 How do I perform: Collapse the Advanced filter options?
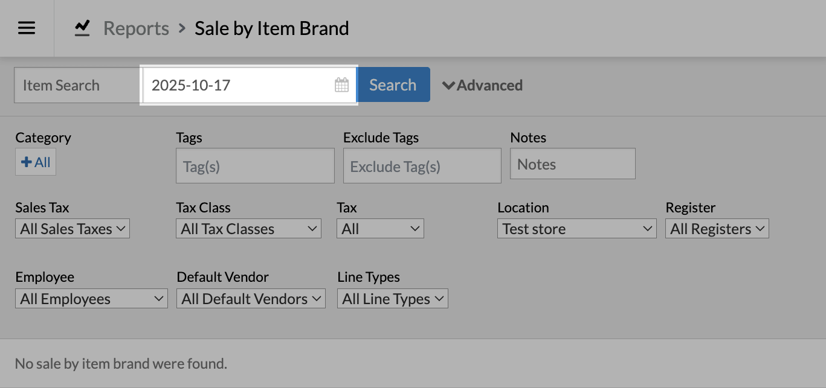coord(482,85)
